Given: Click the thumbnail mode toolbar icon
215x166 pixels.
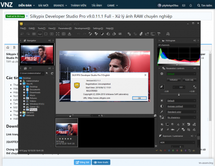Looking at the screenshot, I should pos(34,34).
